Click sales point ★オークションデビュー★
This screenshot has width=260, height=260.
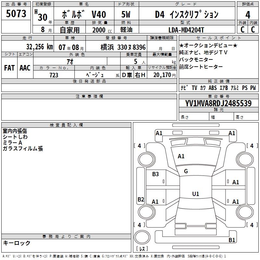pos(208,45)
